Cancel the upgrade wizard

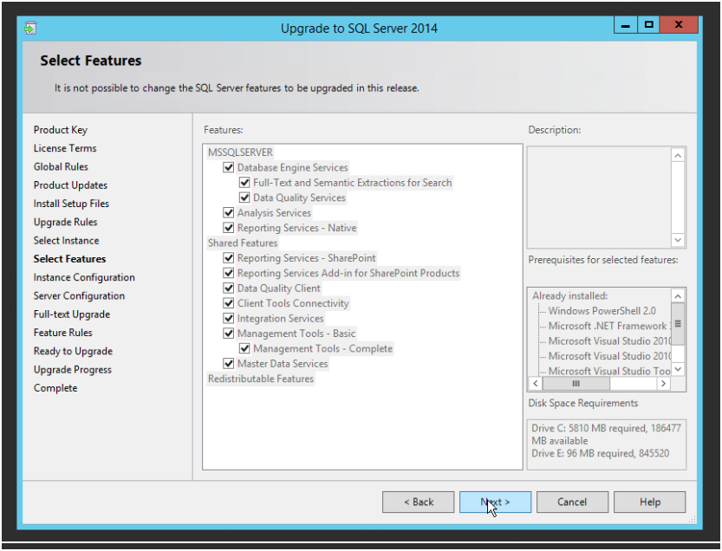coord(572,502)
